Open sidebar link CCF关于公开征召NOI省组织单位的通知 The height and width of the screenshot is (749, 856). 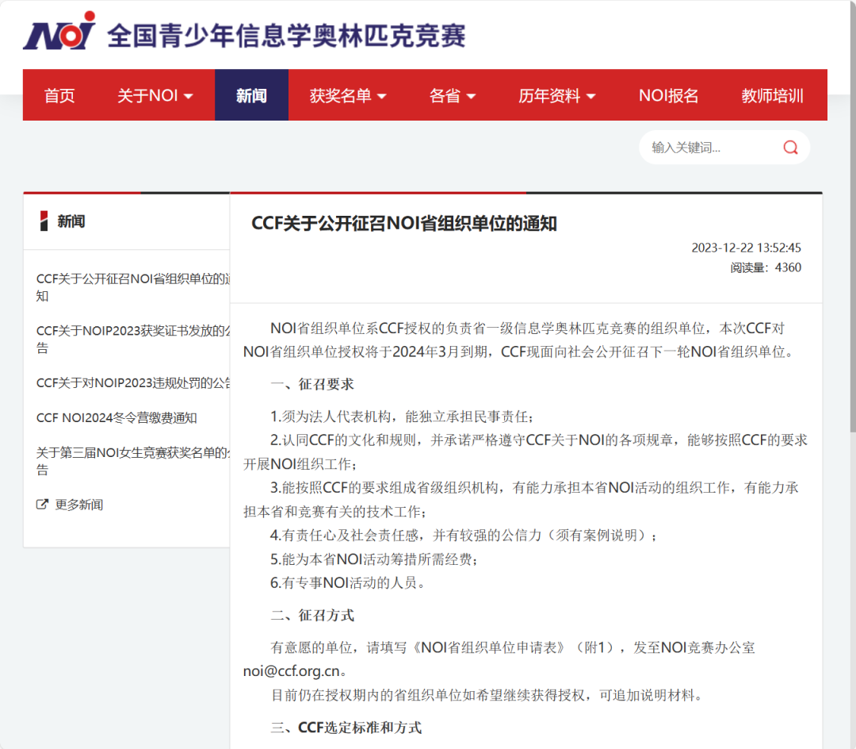point(132,287)
